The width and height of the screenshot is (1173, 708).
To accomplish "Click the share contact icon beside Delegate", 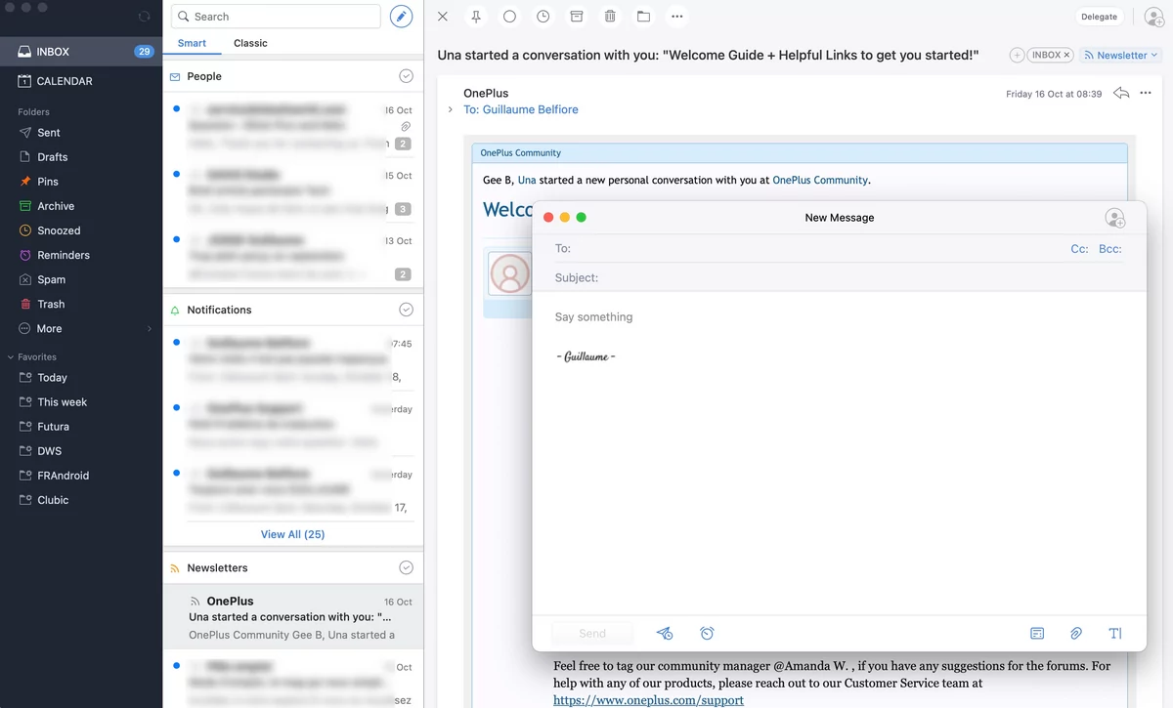I will tap(1153, 17).
